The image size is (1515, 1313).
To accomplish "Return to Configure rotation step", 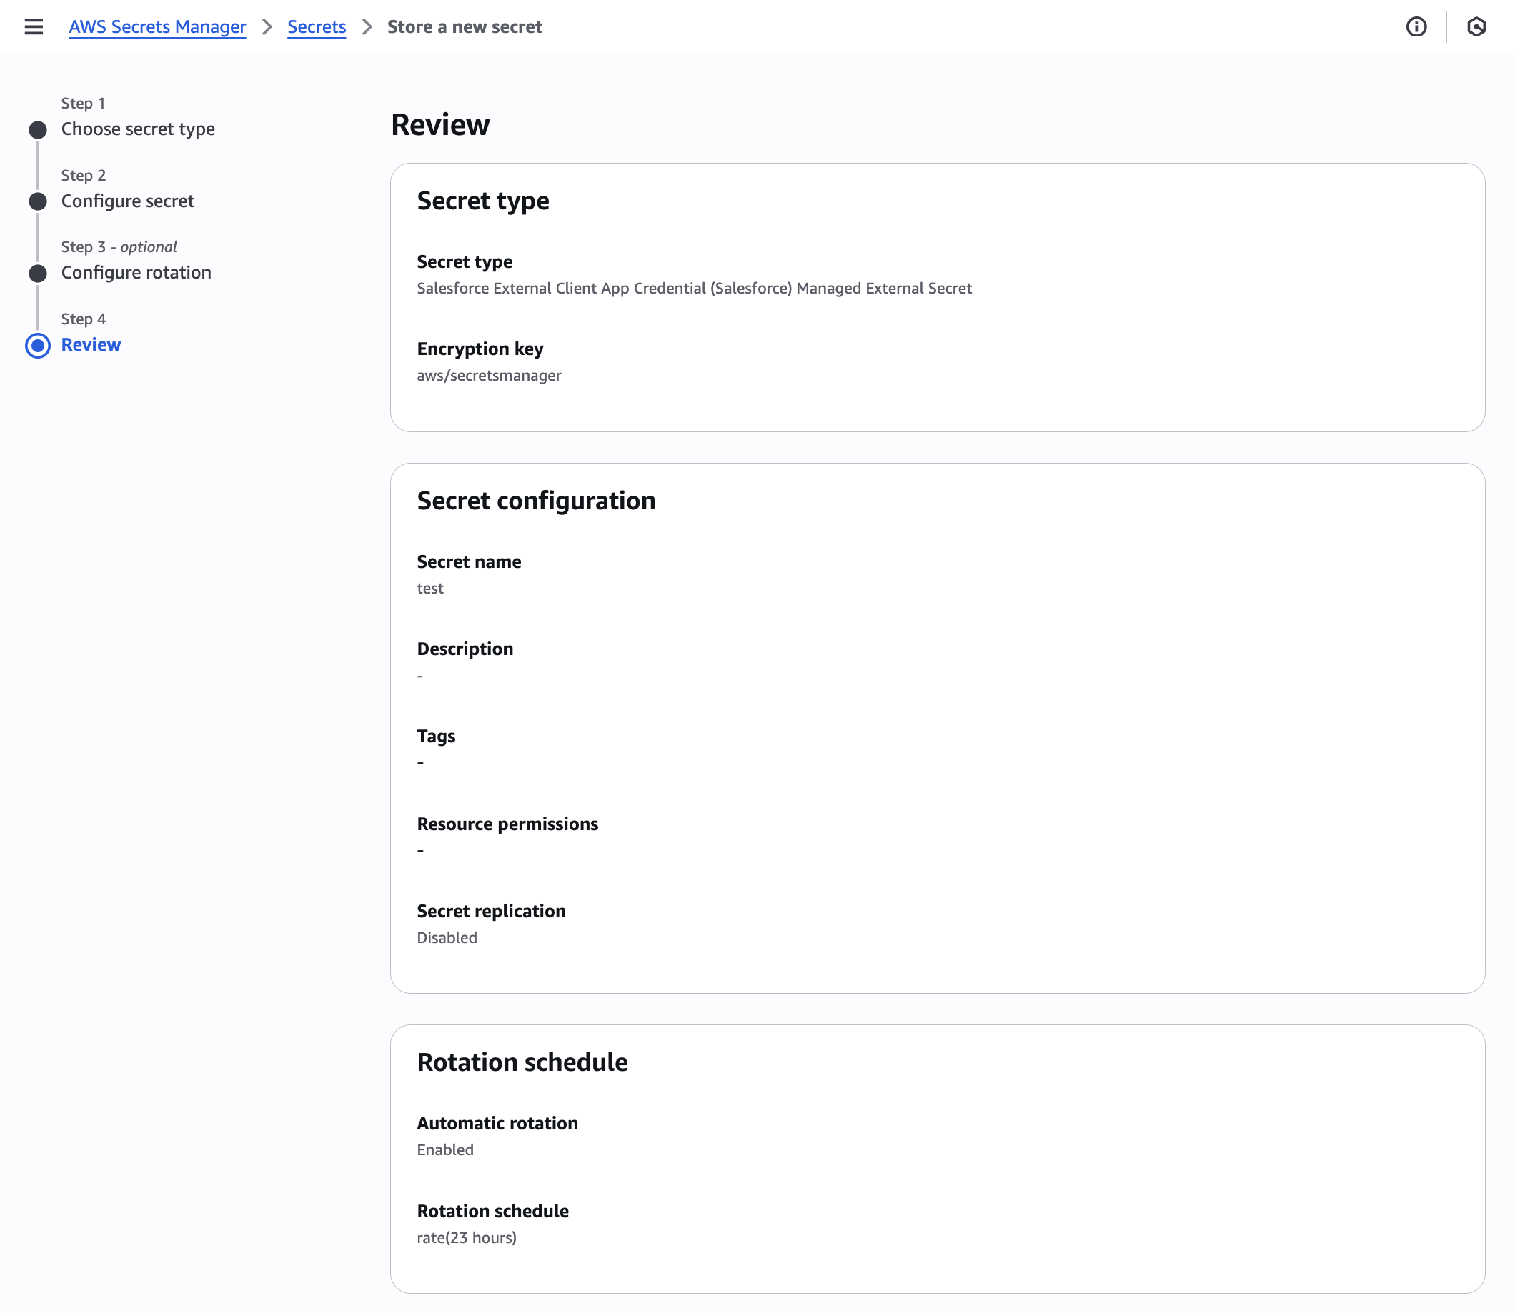I will [x=136, y=273].
